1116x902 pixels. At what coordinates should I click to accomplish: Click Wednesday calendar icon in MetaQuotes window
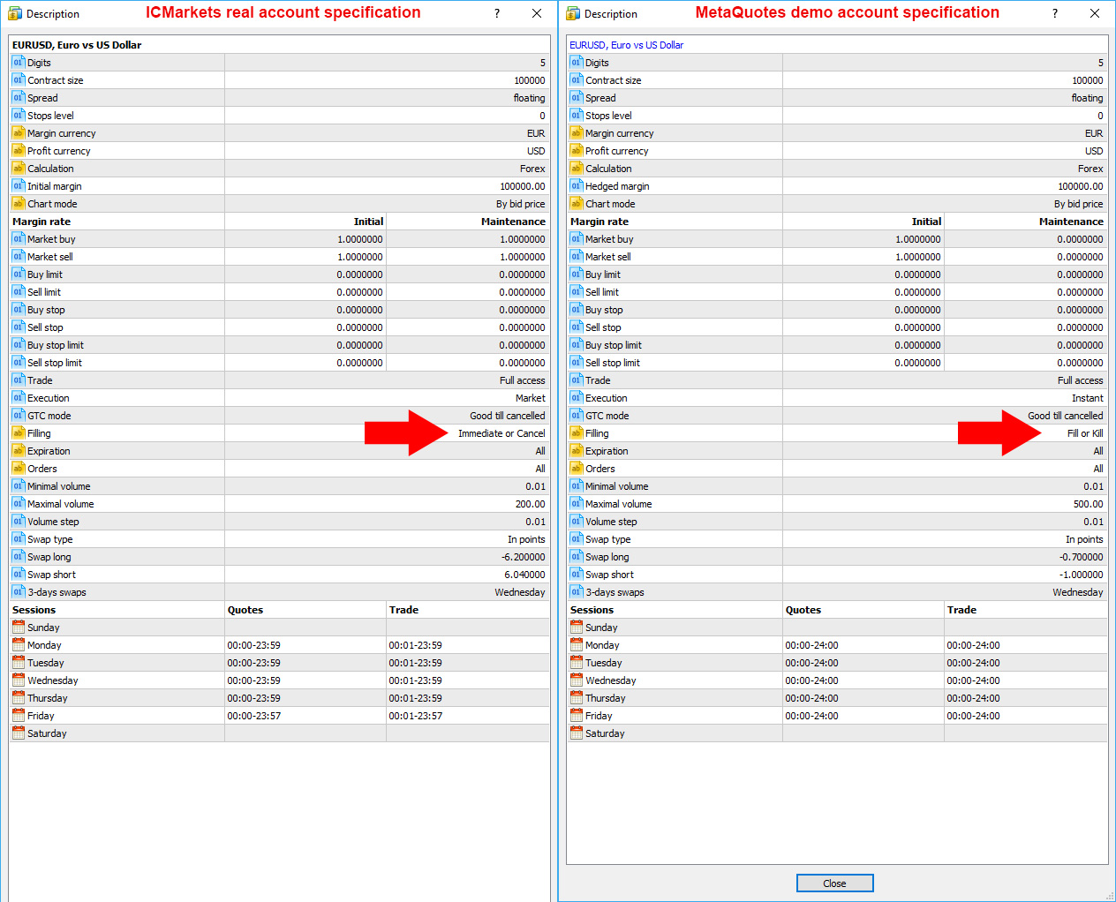pyautogui.click(x=577, y=680)
